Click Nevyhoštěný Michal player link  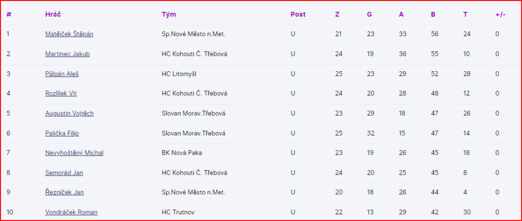74,153
